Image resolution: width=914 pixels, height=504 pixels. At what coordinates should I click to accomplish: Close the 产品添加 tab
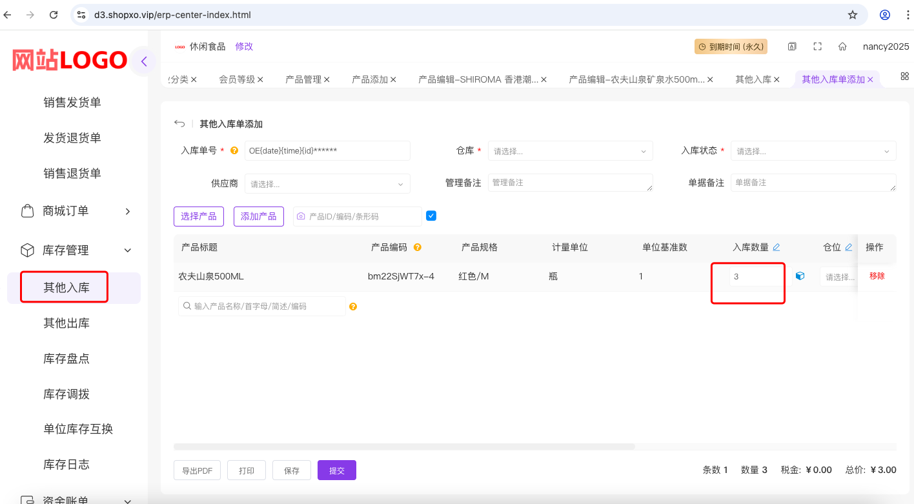pos(393,79)
